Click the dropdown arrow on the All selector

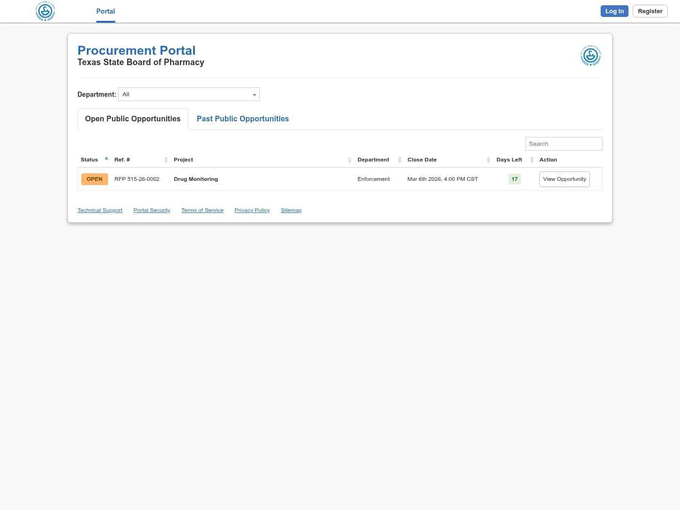tap(255, 94)
